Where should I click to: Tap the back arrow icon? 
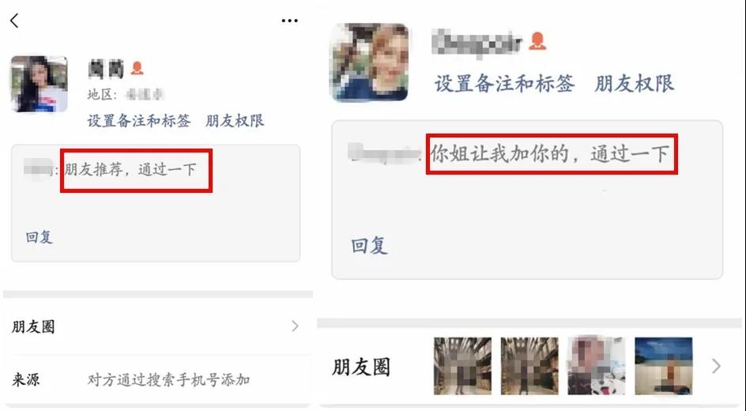tap(14, 21)
